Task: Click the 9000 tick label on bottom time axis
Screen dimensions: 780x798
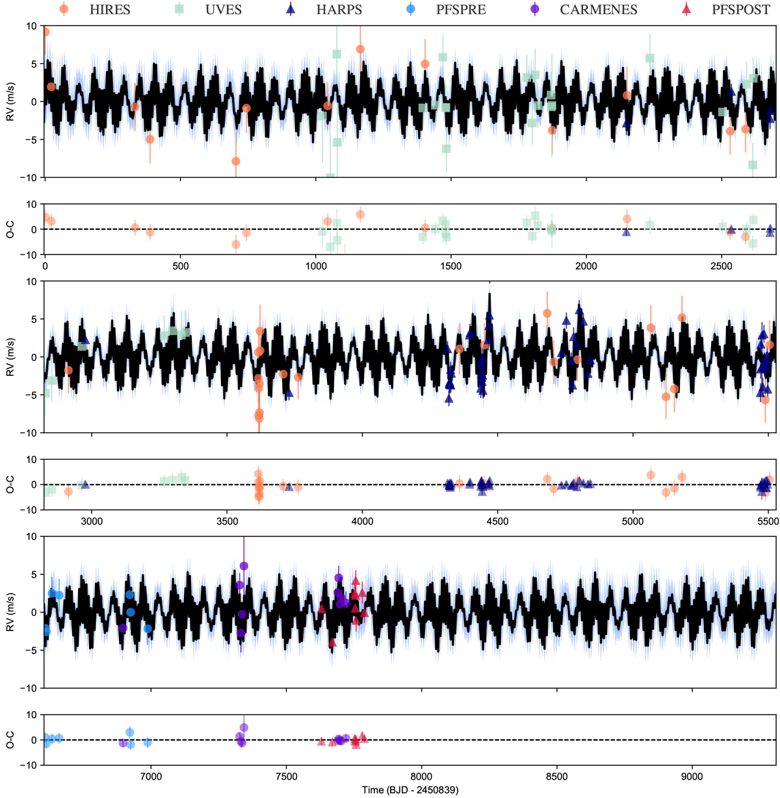Action: [692, 777]
